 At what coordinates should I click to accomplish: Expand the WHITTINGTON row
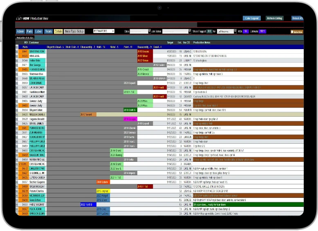(x=17, y=52)
